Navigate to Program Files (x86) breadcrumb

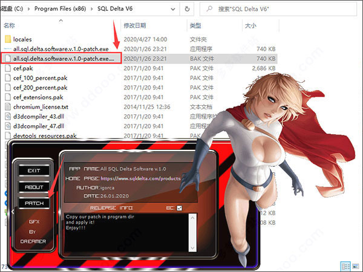(60, 9)
